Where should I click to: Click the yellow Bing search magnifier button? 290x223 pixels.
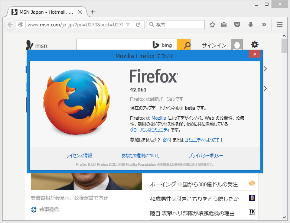[x=183, y=45]
